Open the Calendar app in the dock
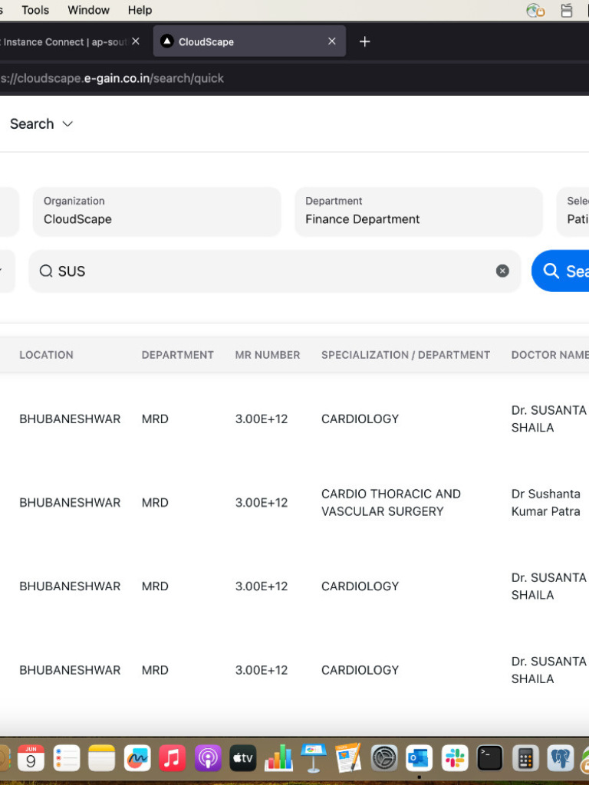589x785 pixels. (x=31, y=758)
